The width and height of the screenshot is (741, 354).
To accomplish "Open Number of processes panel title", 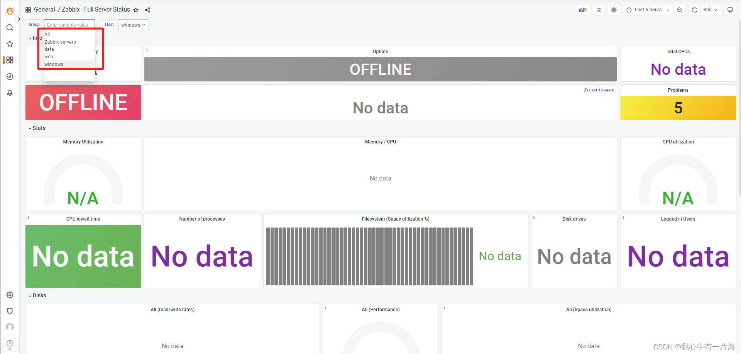I will point(202,219).
